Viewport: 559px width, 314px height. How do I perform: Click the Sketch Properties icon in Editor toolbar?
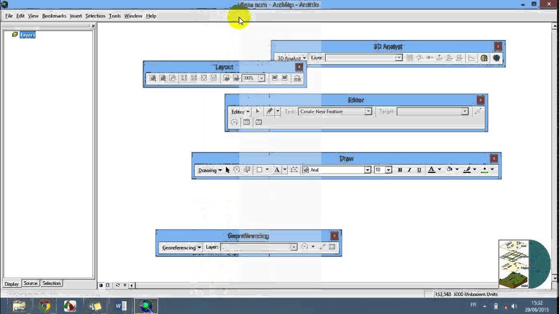(x=259, y=122)
